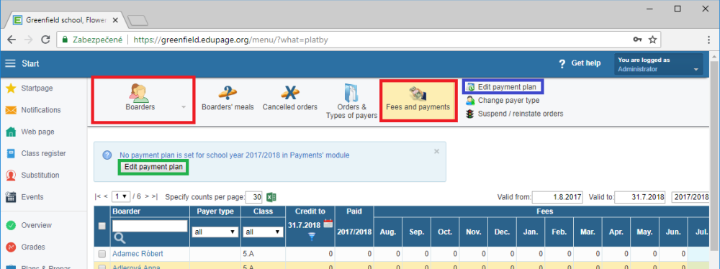
Task: Toggle the select-all checkbox in header
Action: [102, 226]
